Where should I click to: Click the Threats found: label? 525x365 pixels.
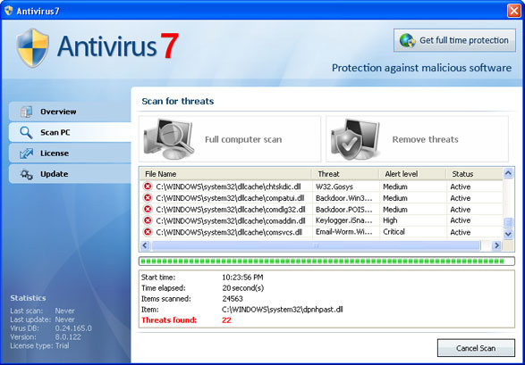click(x=169, y=319)
